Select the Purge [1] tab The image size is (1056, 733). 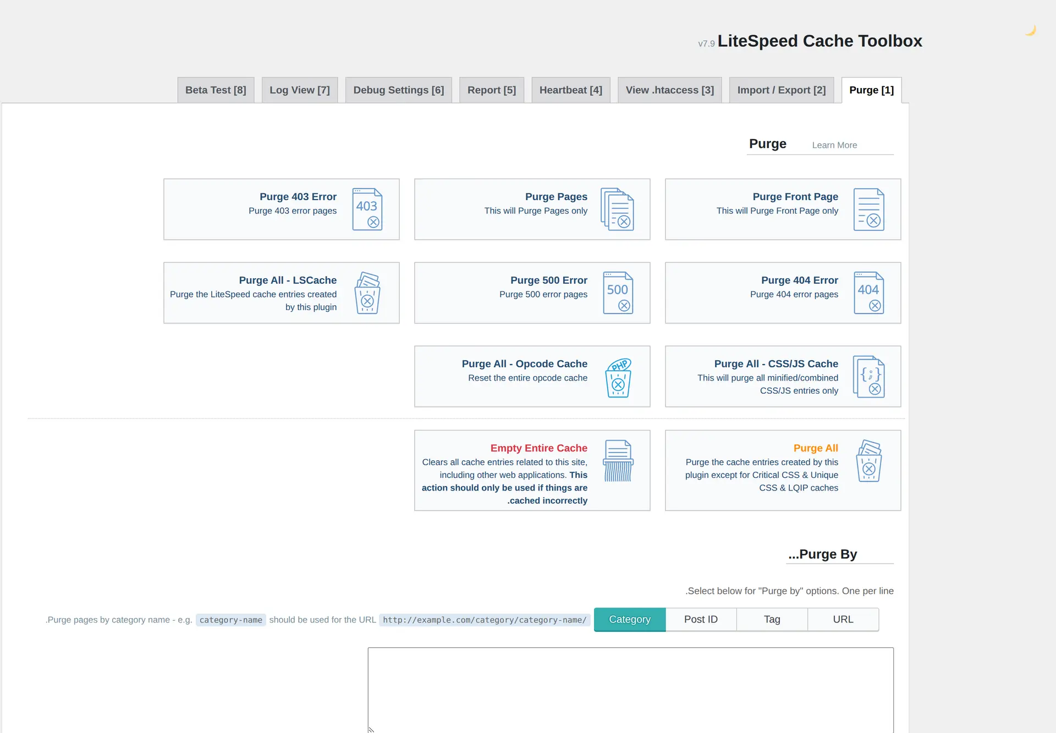coord(872,90)
